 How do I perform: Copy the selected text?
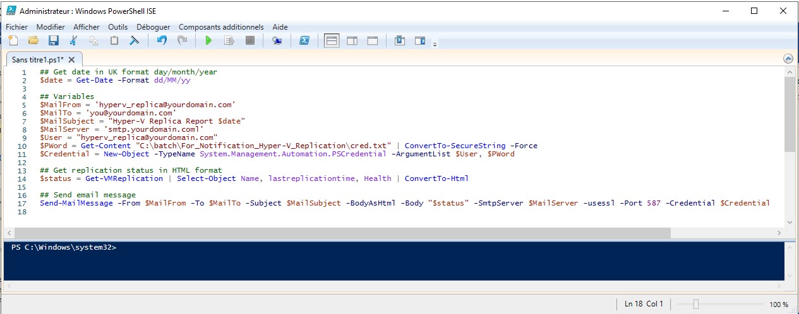click(93, 41)
